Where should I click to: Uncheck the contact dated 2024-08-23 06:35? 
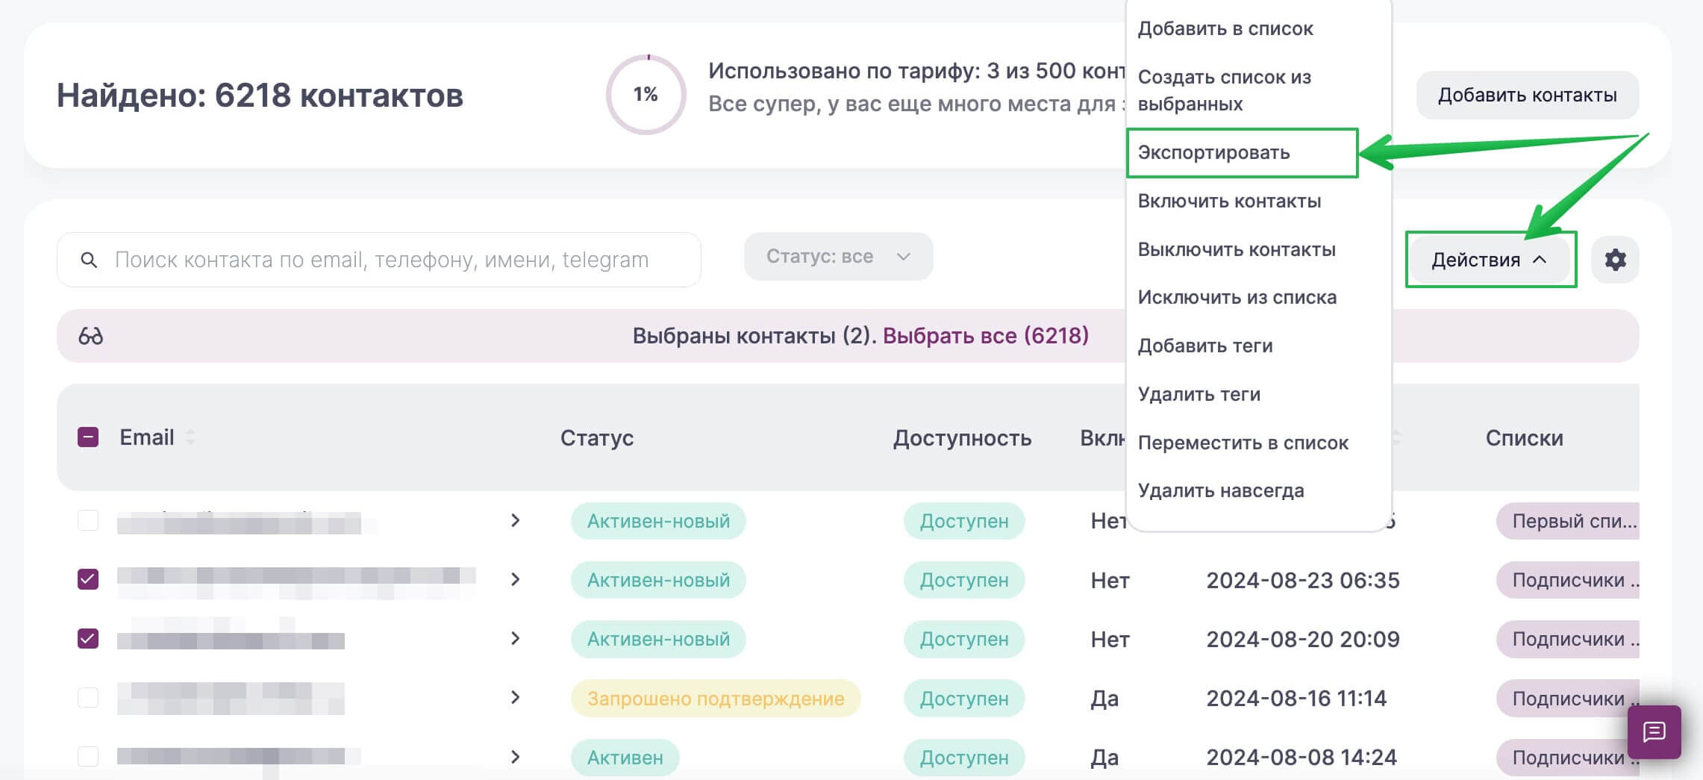[88, 579]
